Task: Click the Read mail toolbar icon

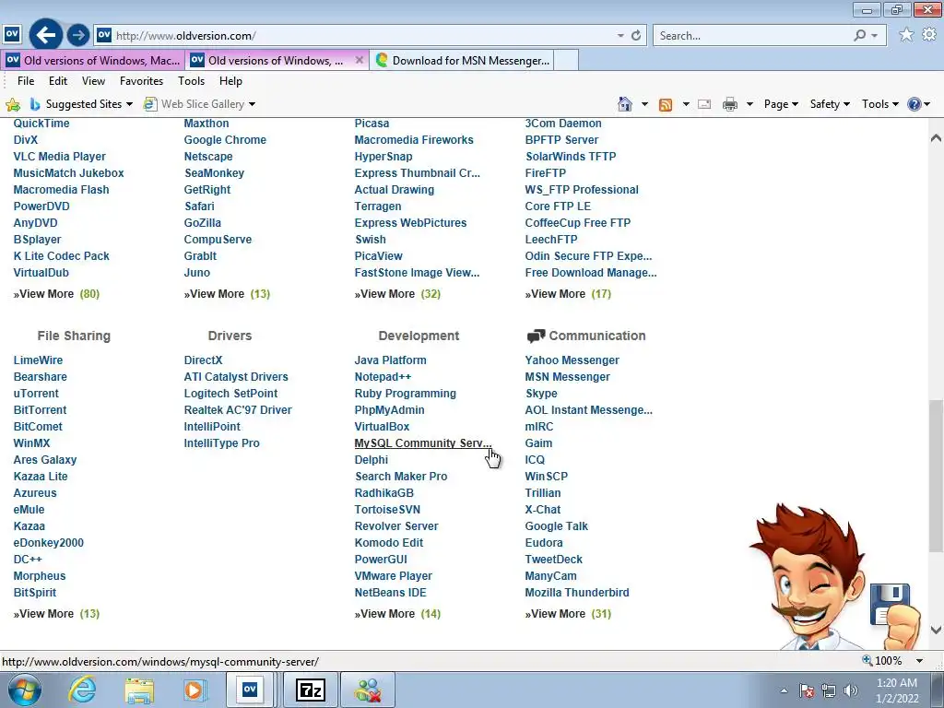Action: [704, 104]
